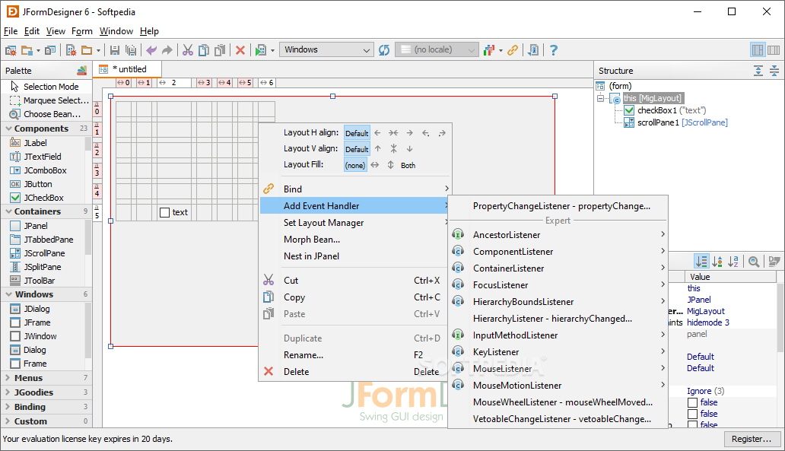This screenshot has width=785, height=451.
Task: Open the Windows look and feel dropdown
Action: [x=326, y=49]
